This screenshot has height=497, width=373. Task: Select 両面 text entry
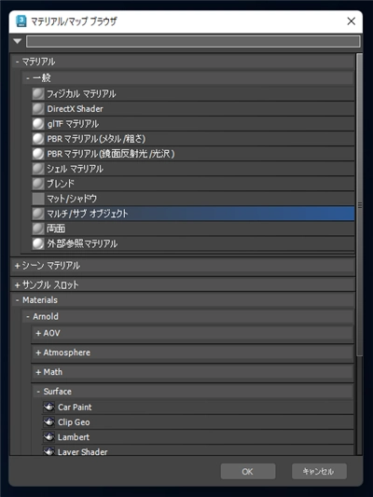(56, 228)
